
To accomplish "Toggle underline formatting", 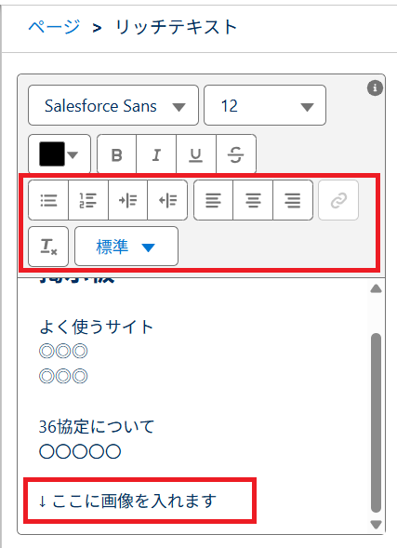I will 196,154.
